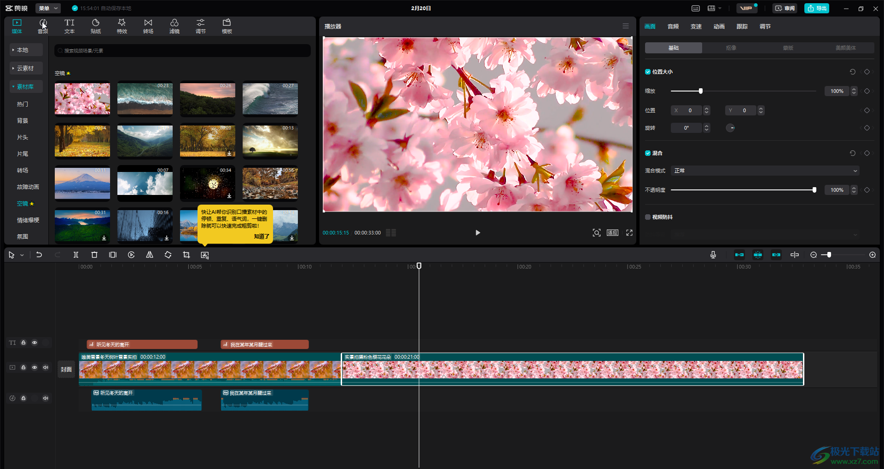This screenshot has width=884, height=469.
Task: Open the keyboard shortcuts icon
Action: pos(696,8)
